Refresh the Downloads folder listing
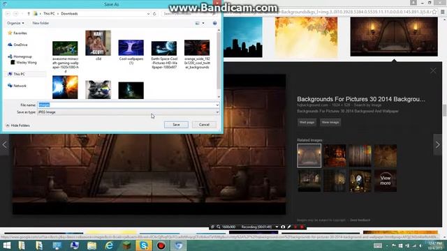Screen dimensions: 447x251 (x=154, y=14)
